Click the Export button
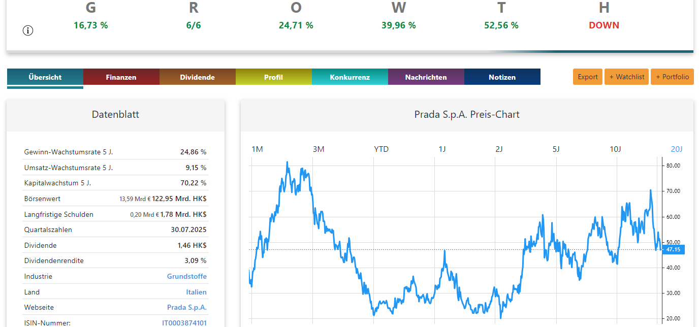This screenshot has width=699, height=327. [x=588, y=77]
